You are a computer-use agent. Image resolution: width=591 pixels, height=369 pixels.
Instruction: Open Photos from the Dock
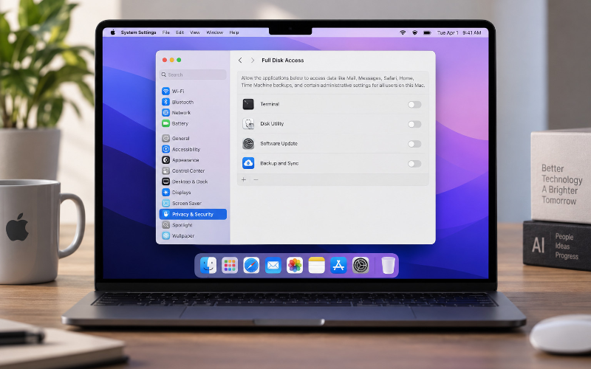(295, 266)
